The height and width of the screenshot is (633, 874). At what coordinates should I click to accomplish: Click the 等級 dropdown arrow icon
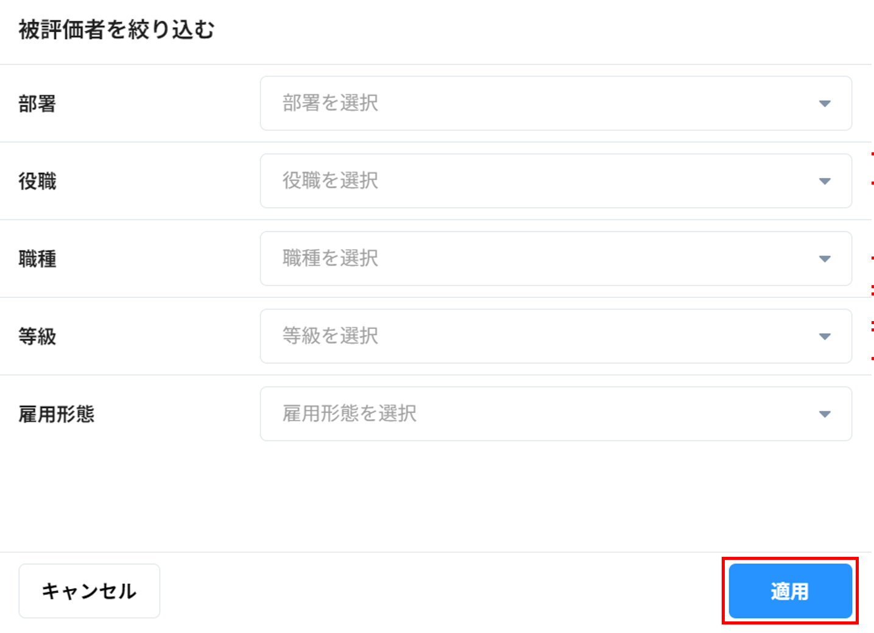(x=825, y=336)
